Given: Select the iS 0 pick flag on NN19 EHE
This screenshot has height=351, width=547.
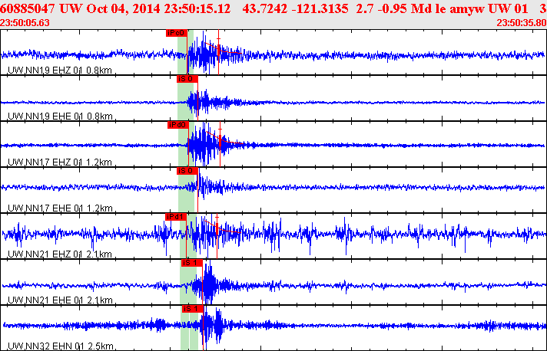Looking at the screenshot, I should pyautogui.click(x=187, y=79).
